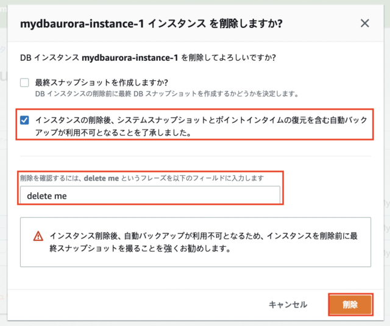Click the snapshot description text below the checkbox

coord(166,94)
